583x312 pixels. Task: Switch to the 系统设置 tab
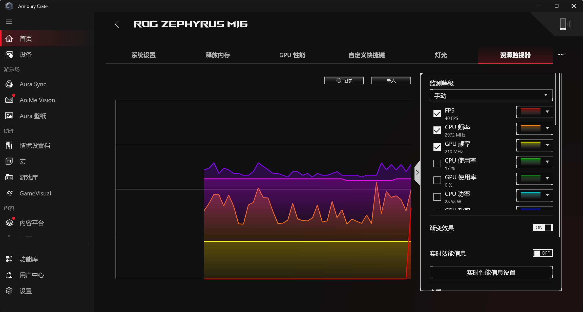point(143,55)
